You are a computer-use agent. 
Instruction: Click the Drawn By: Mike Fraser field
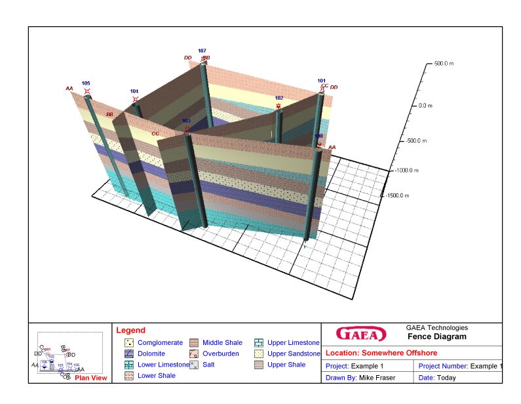366,378
